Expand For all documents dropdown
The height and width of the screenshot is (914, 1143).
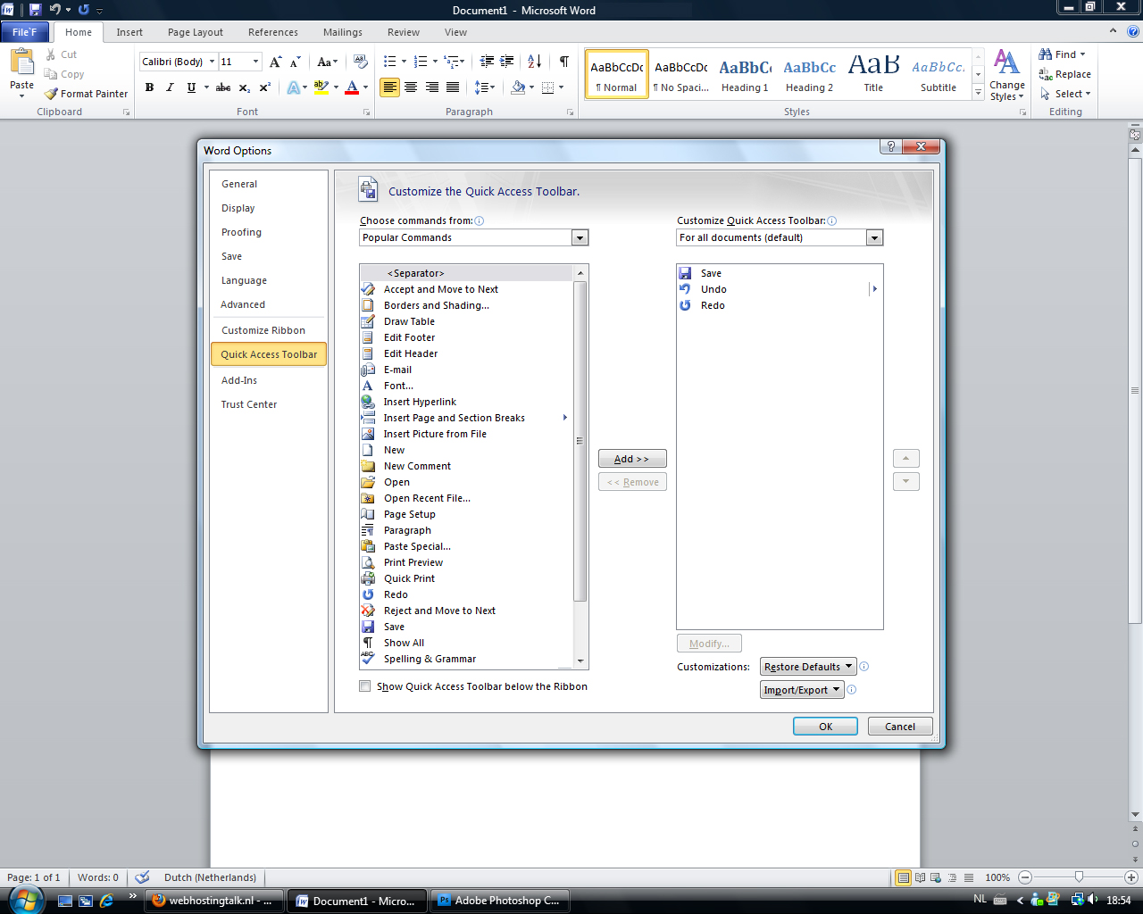click(780, 237)
